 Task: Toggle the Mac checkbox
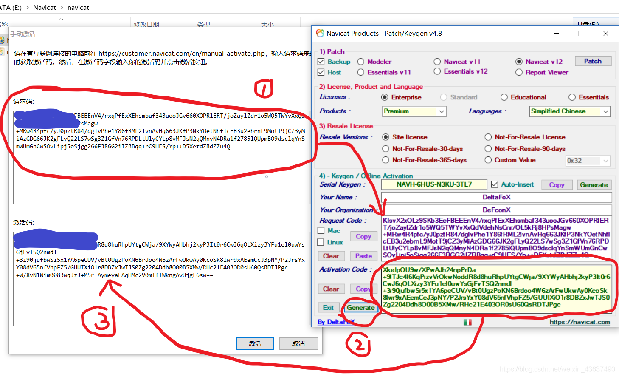click(321, 230)
